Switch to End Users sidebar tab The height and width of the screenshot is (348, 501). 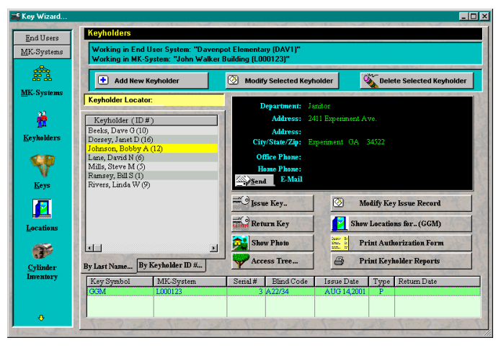pos(43,38)
